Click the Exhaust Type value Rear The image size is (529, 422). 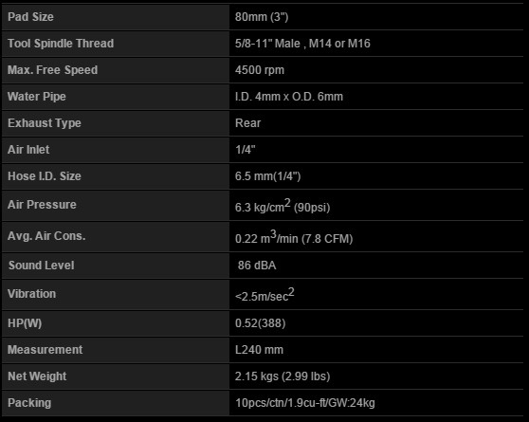(x=247, y=123)
